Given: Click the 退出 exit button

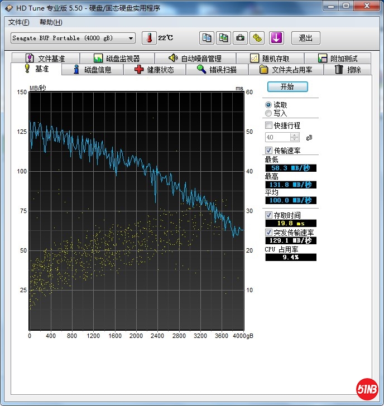Looking at the screenshot, I should click(x=306, y=38).
